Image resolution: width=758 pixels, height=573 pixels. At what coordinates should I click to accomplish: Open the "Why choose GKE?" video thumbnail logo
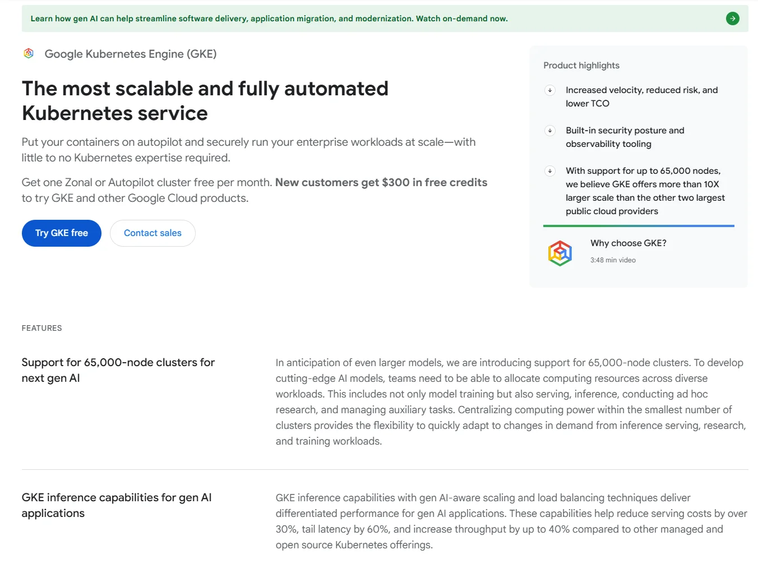(560, 253)
